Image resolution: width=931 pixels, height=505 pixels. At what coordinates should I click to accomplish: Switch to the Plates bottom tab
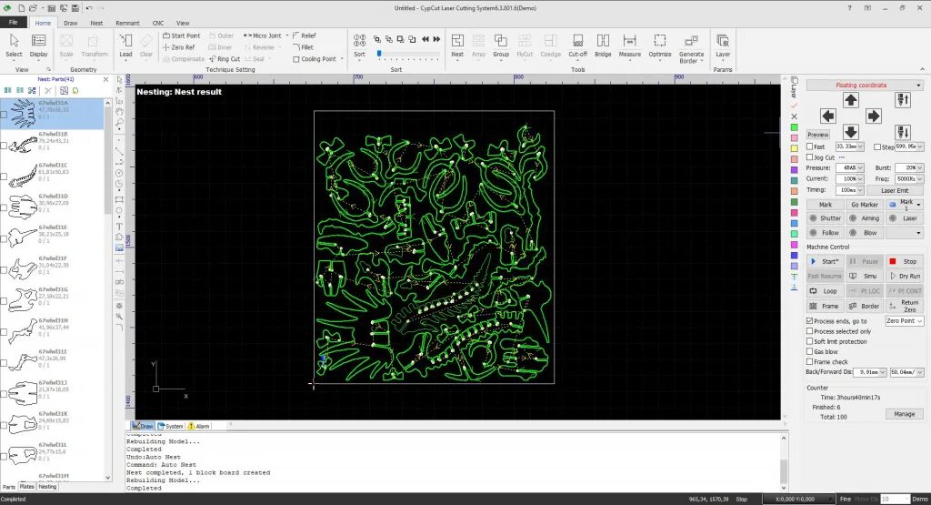[26, 487]
